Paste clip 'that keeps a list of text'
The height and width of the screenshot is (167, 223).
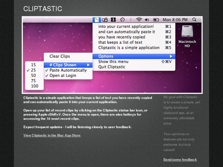coord(134,42)
